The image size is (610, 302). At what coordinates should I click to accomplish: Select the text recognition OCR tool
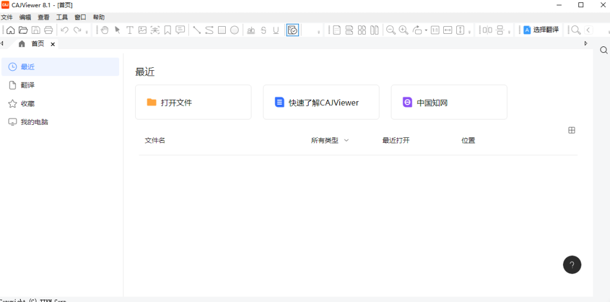coord(155,30)
